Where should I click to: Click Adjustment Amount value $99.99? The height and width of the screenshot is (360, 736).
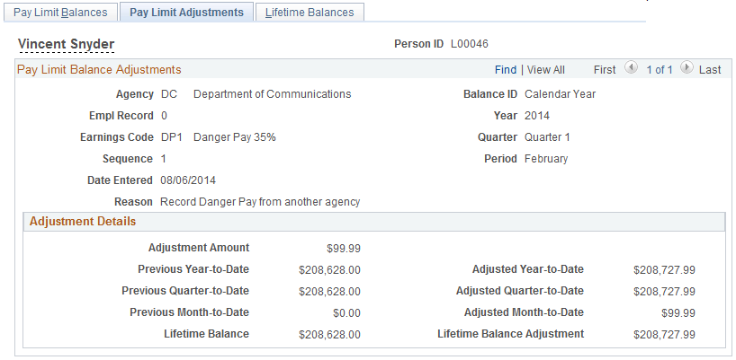344,249
